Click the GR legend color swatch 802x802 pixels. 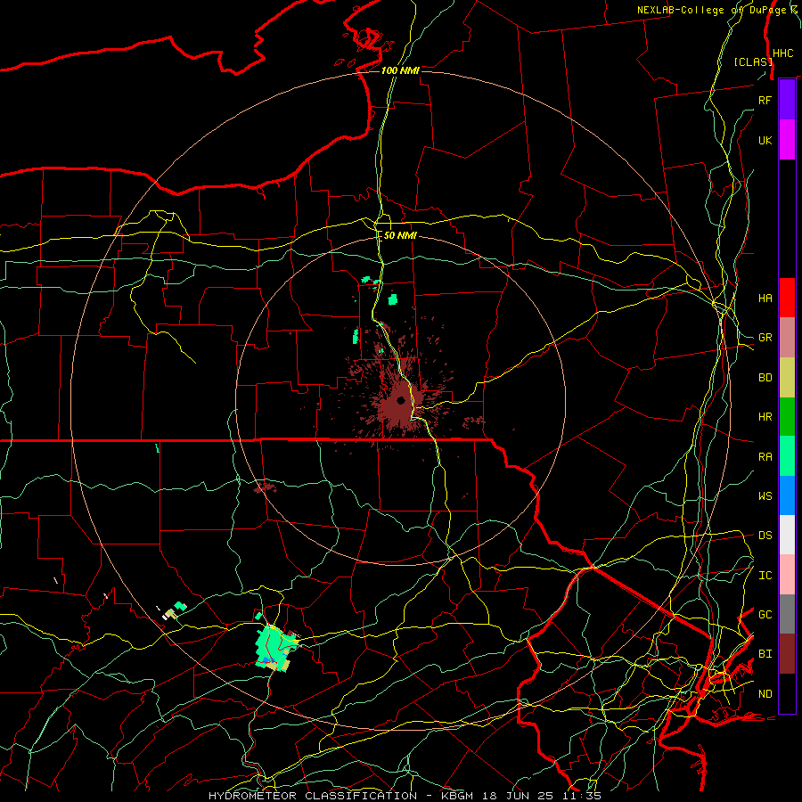(x=787, y=338)
